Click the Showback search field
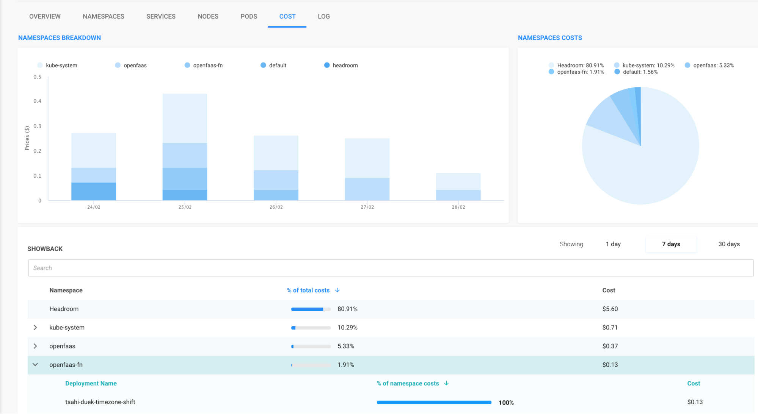 (391, 268)
